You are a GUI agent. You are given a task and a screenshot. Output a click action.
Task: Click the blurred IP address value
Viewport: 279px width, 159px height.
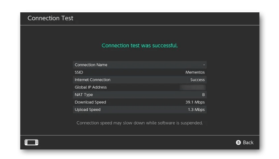click(193, 87)
